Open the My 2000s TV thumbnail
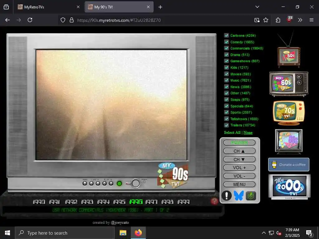Viewport: 319px width, 239px height. tap(289, 187)
